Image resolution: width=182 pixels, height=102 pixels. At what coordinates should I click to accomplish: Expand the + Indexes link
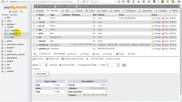tap(36, 69)
